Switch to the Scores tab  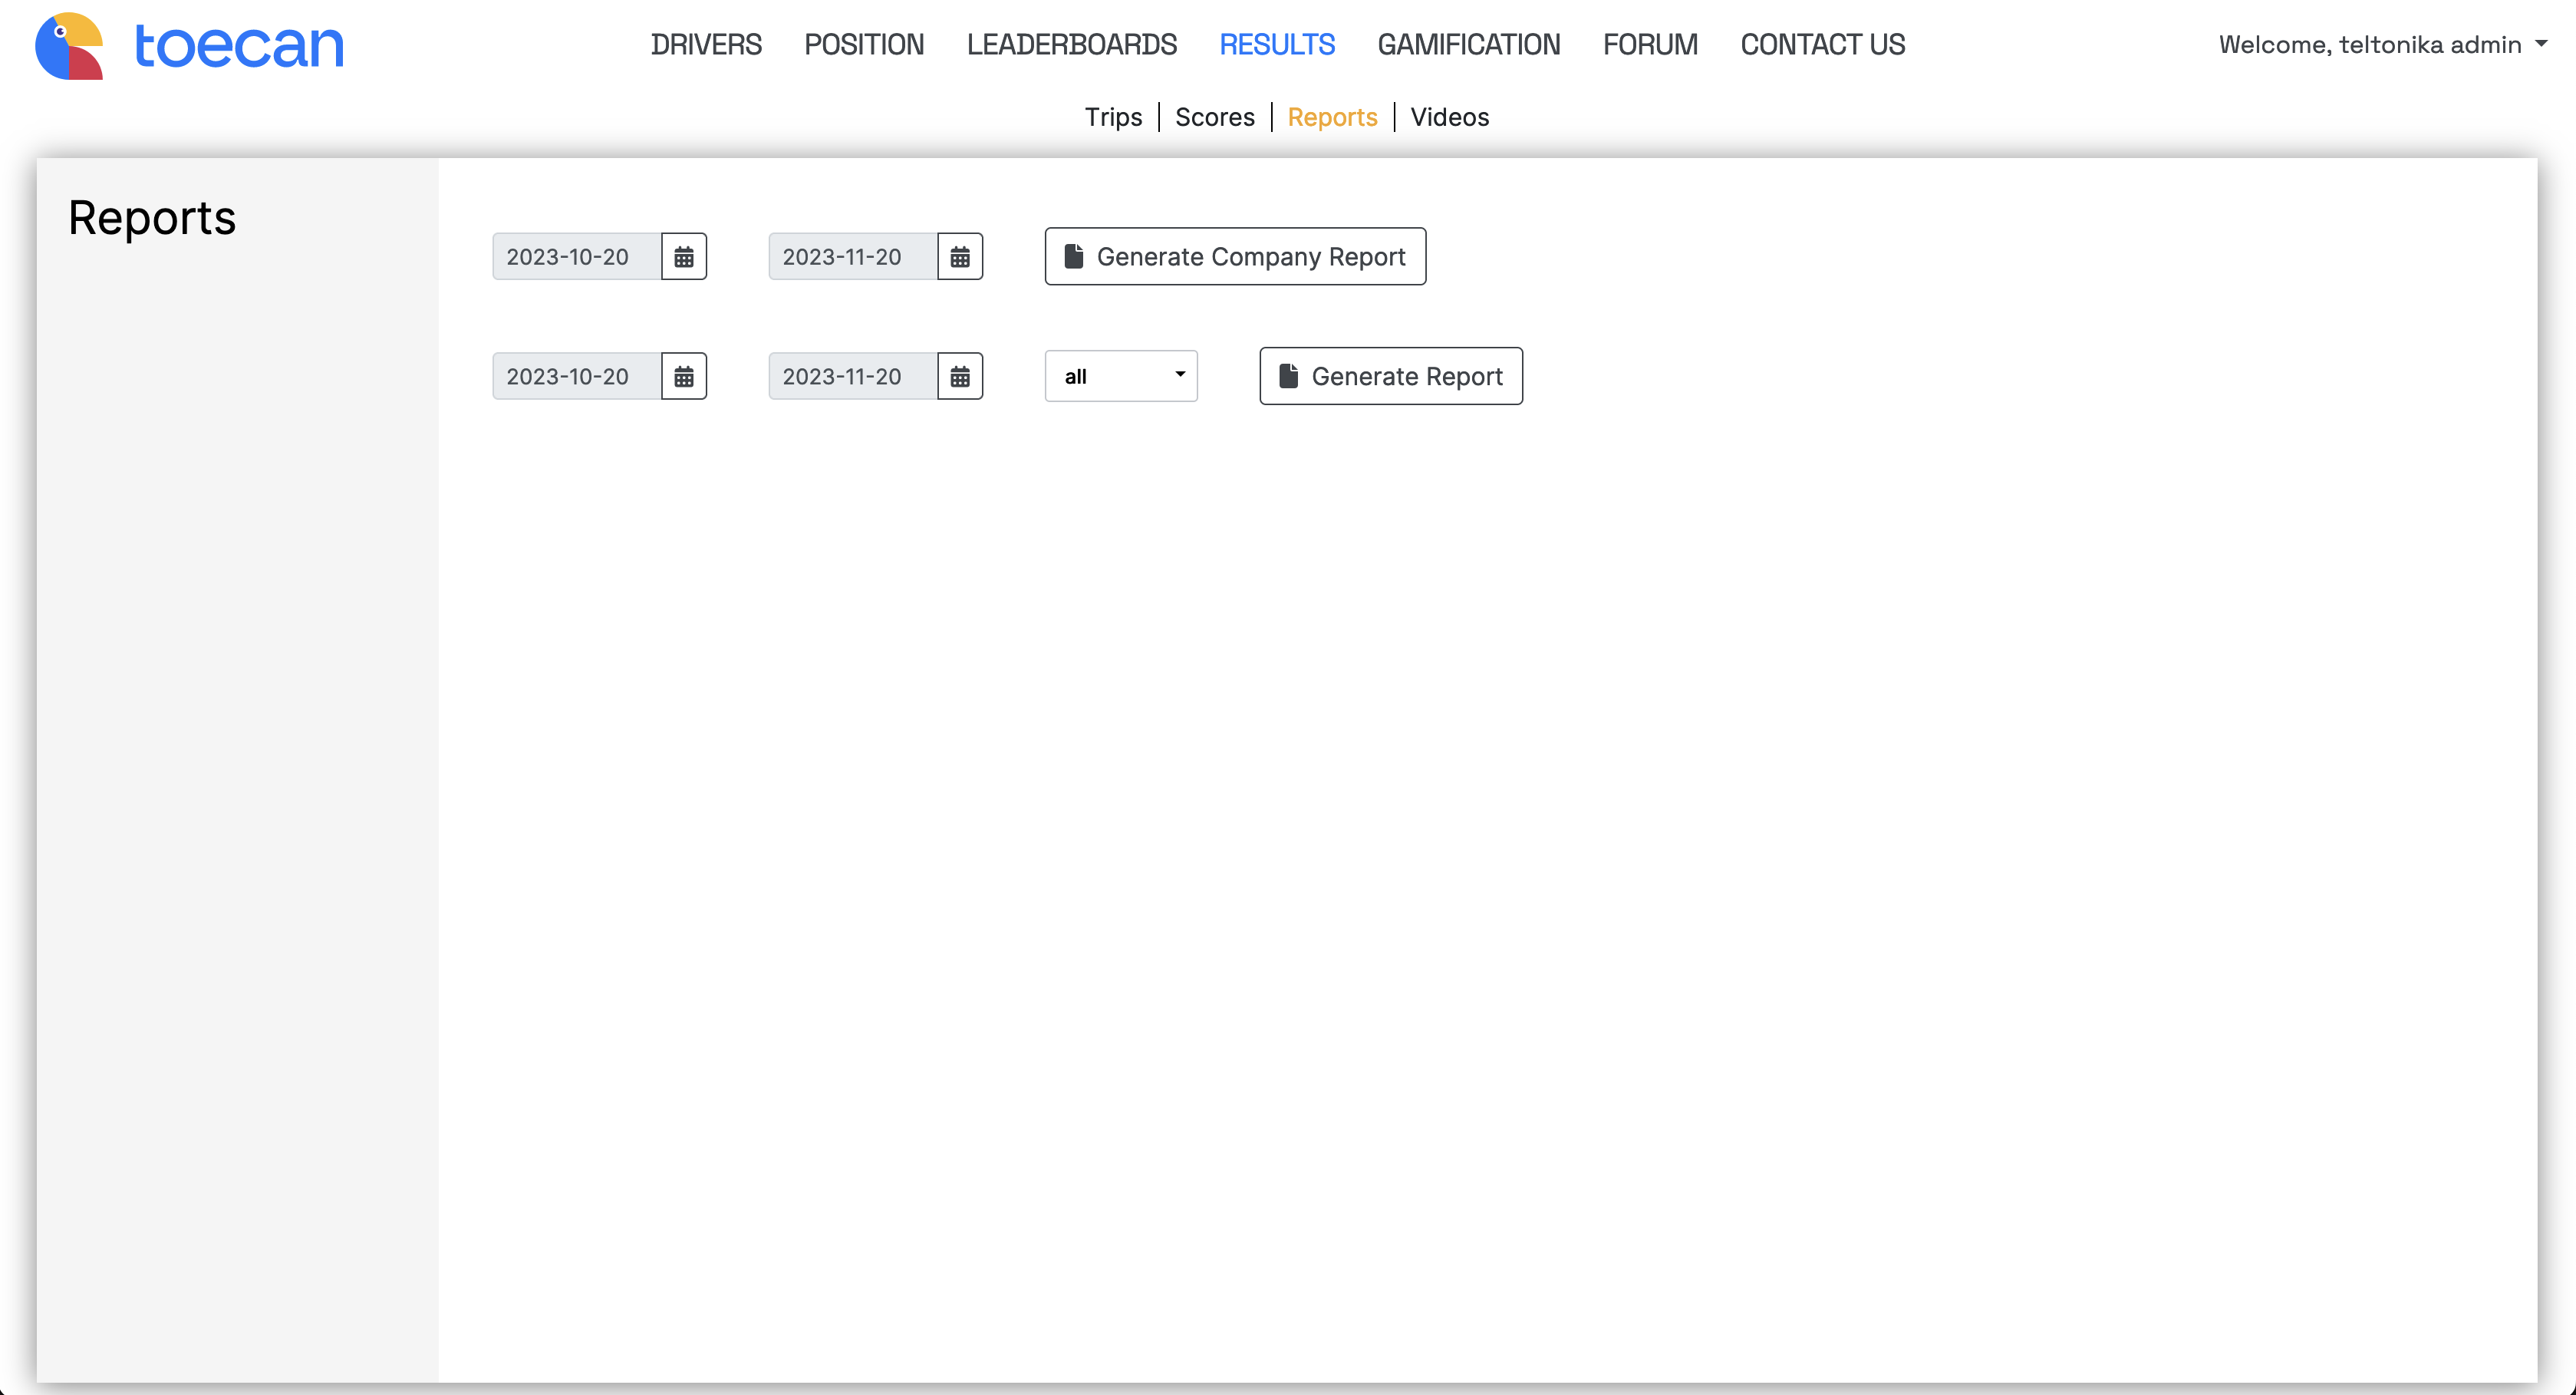pyautogui.click(x=1214, y=117)
